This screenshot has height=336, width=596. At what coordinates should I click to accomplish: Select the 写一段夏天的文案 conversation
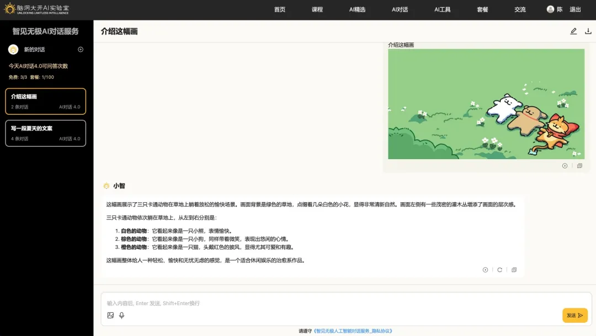pyautogui.click(x=46, y=133)
